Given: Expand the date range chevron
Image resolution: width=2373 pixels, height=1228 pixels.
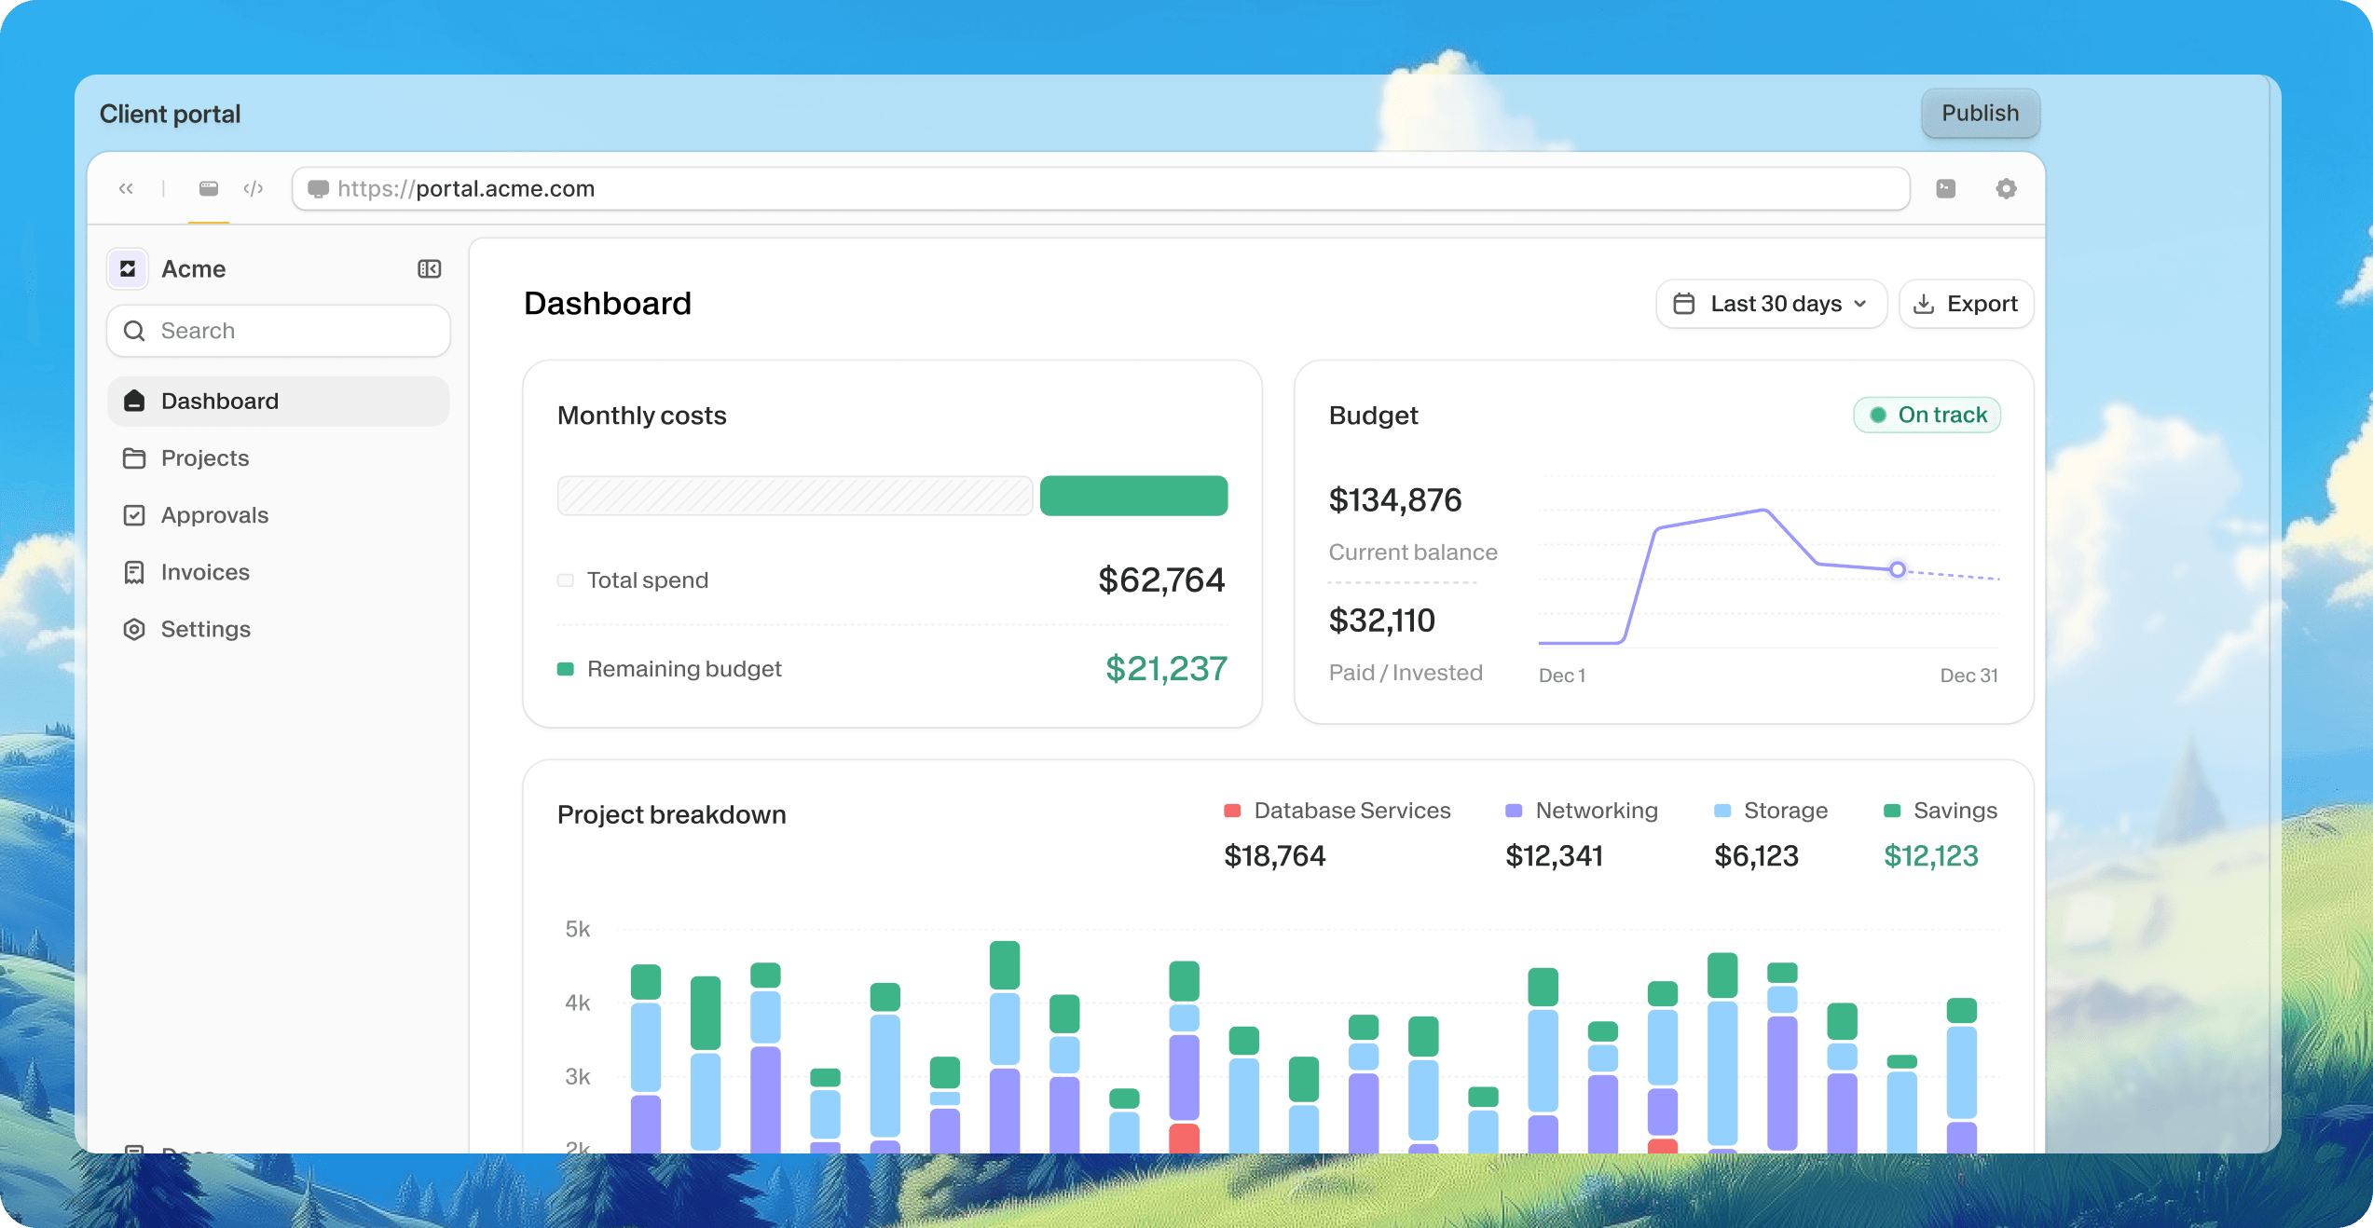Looking at the screenshot, I should (x=1859, y=304).
